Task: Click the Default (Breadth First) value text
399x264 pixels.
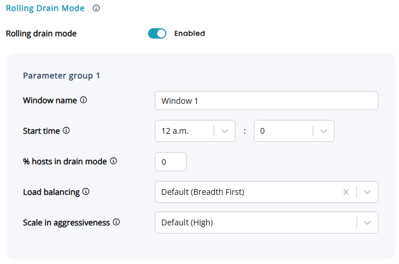Action: point(203,192)
